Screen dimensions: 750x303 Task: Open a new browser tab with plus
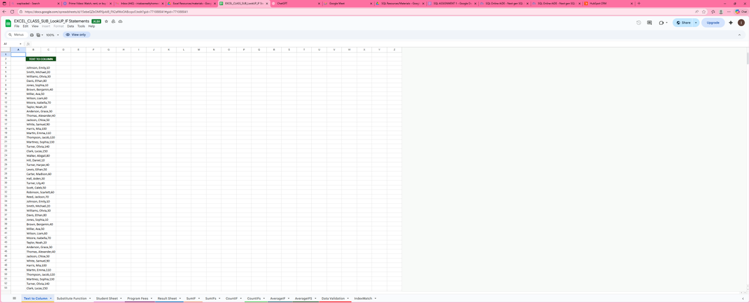click(639, 4)
